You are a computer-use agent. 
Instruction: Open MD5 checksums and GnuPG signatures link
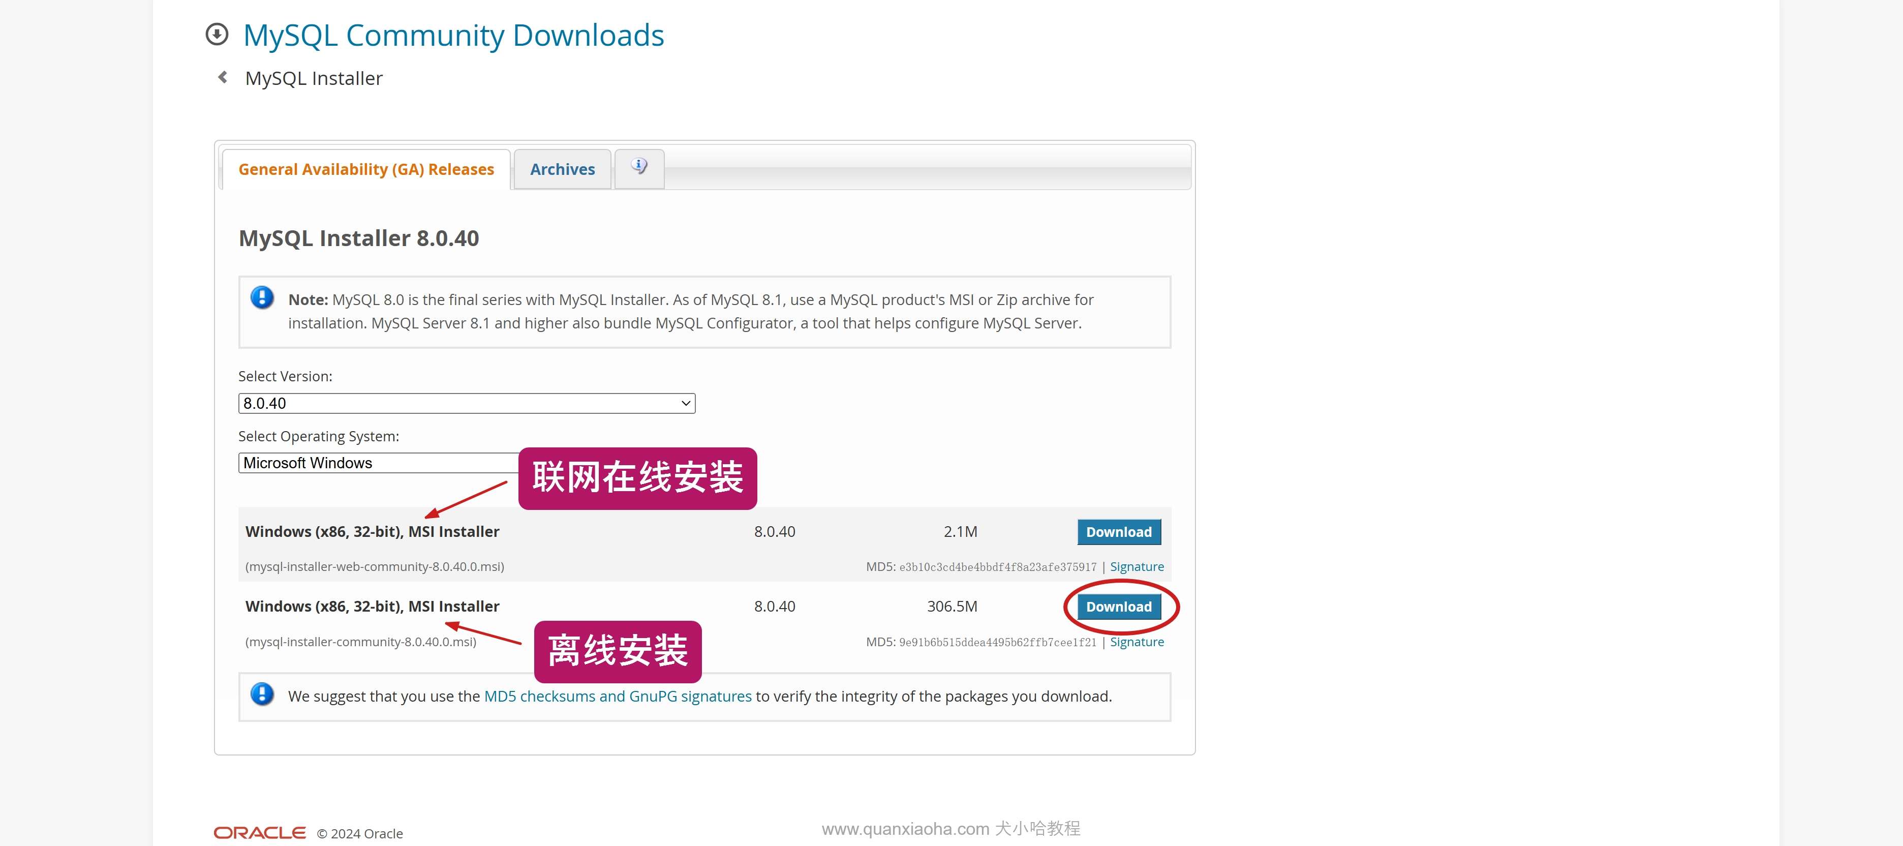coord(618,696)
